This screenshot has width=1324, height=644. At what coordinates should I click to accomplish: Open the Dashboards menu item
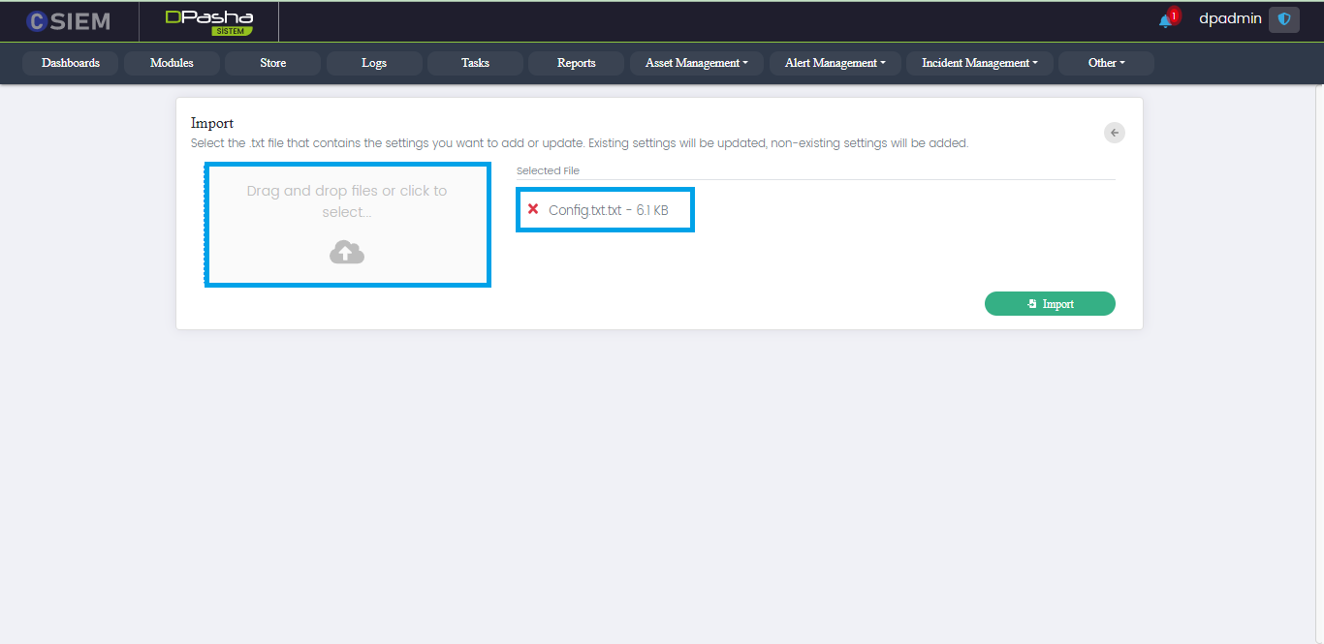pyautogui.click(x=71, y=63)
